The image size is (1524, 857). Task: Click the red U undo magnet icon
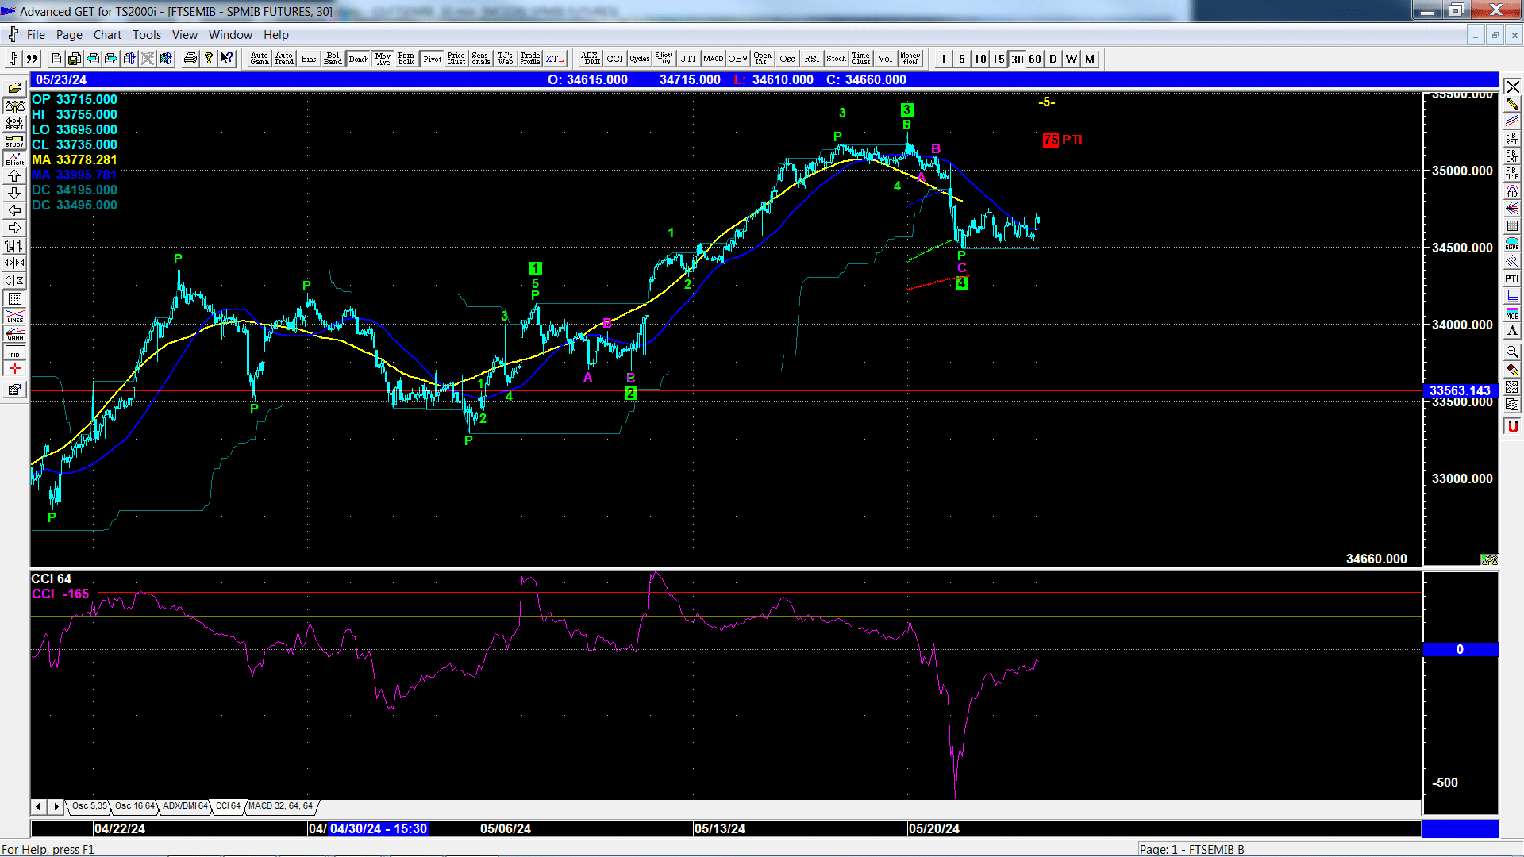[1512, 427]
